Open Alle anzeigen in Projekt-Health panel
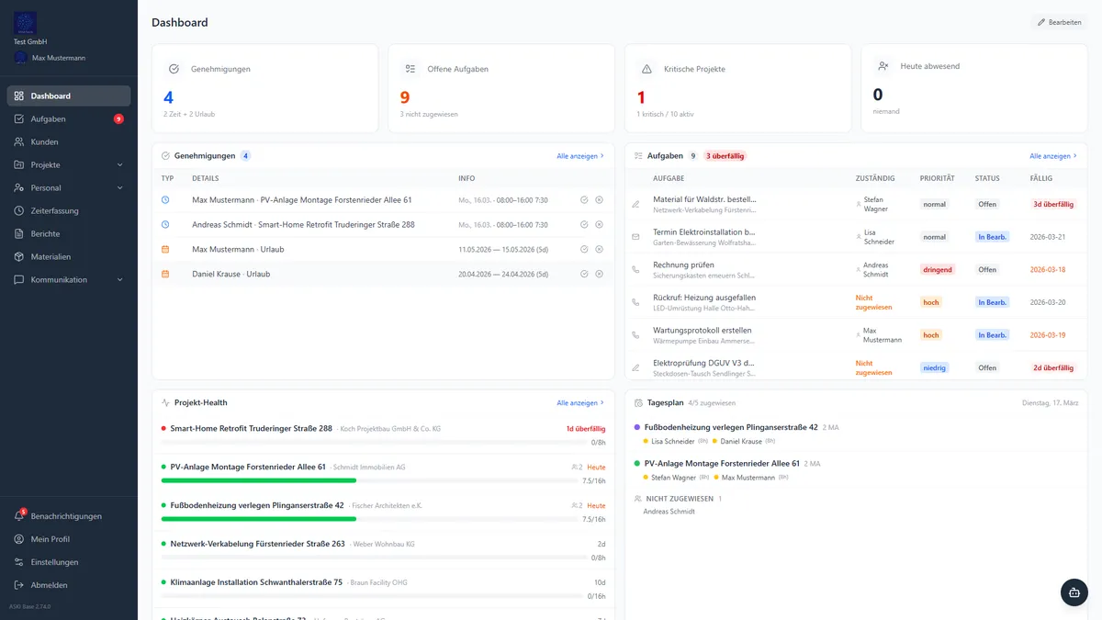The image size is (1102, 620). (x=579, y=402)
